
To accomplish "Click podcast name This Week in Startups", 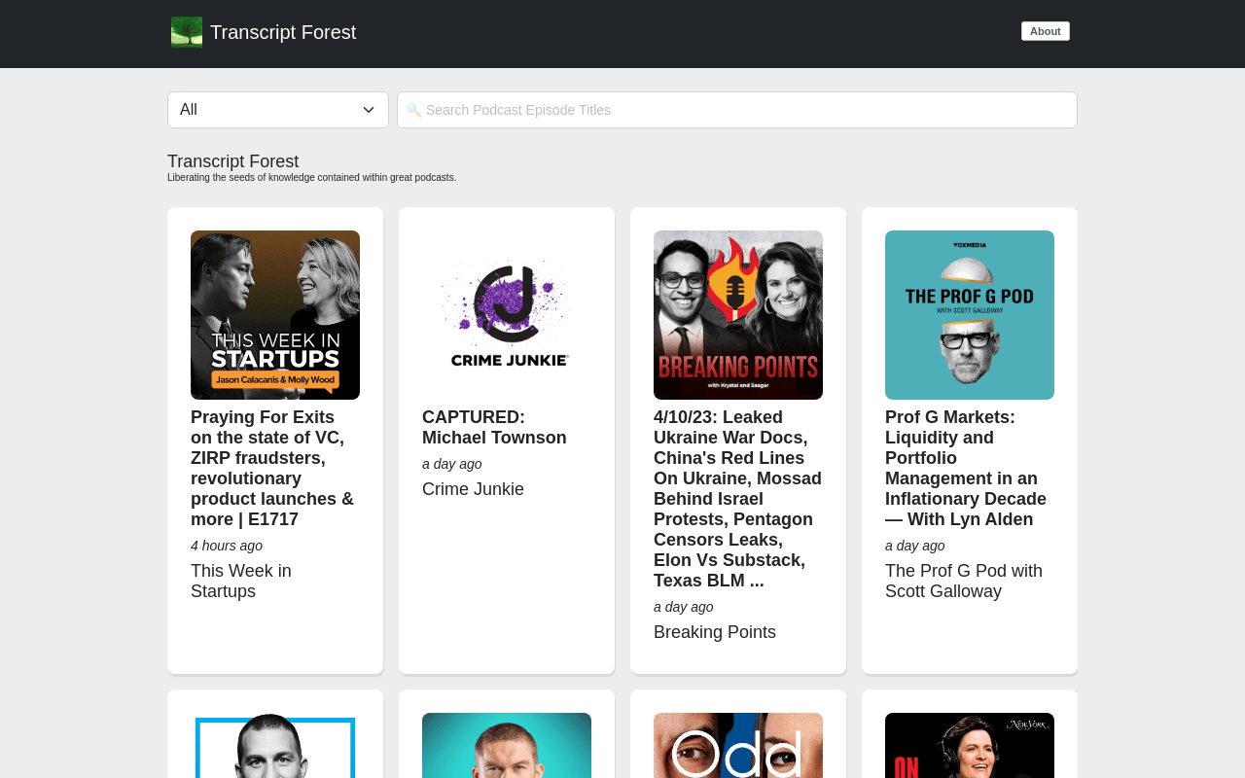I will [x=241, y=582].
